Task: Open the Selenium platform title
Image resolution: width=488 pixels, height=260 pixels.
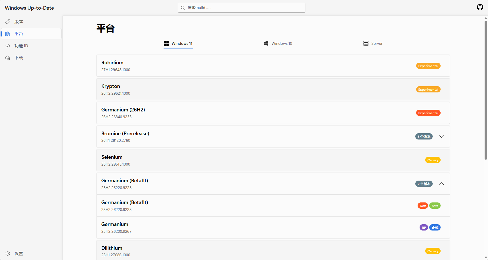Action: pos(112,157)
